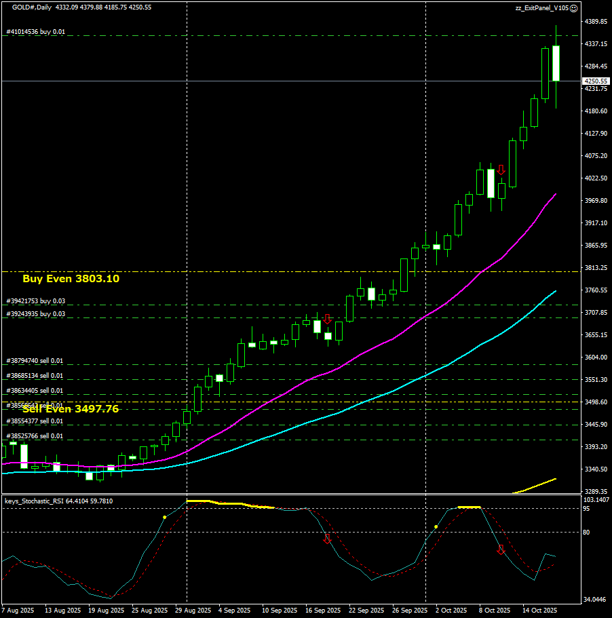This screenshot has height=618, width=612.
Task: Click red down arrow above the 8 Oct candle
Action: click(501, 170)
